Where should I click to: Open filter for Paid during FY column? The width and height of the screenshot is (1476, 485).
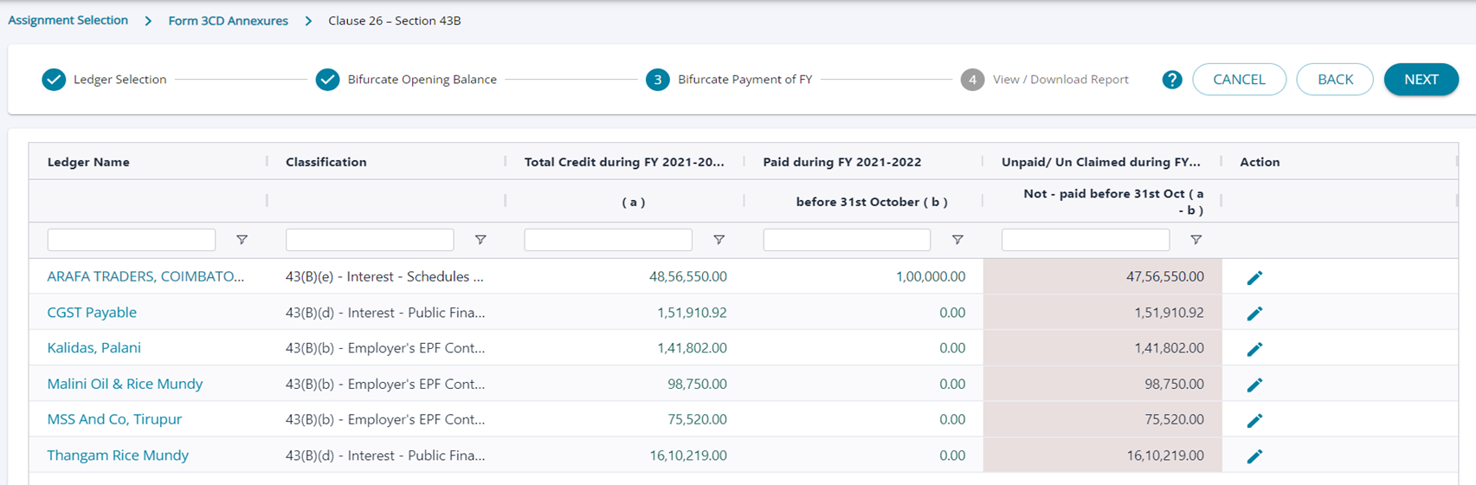(957, 240)
